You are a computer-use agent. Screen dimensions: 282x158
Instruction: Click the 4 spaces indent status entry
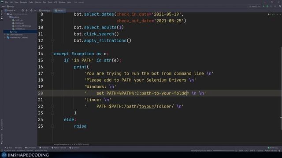(x=260, y=151)
